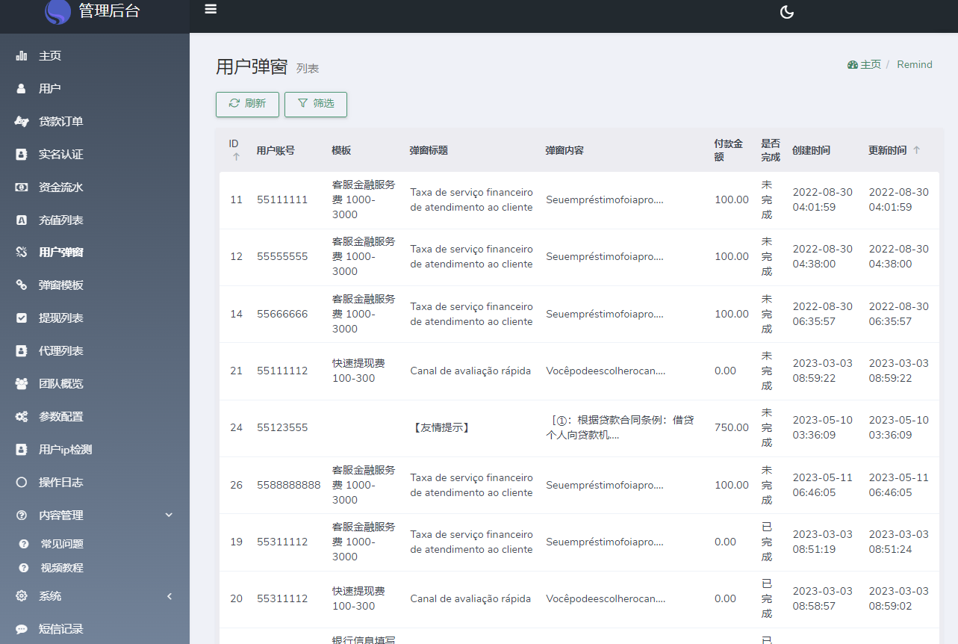
Task: Click update time 2023-03-03 08:51:24
Action: (899, 542)
